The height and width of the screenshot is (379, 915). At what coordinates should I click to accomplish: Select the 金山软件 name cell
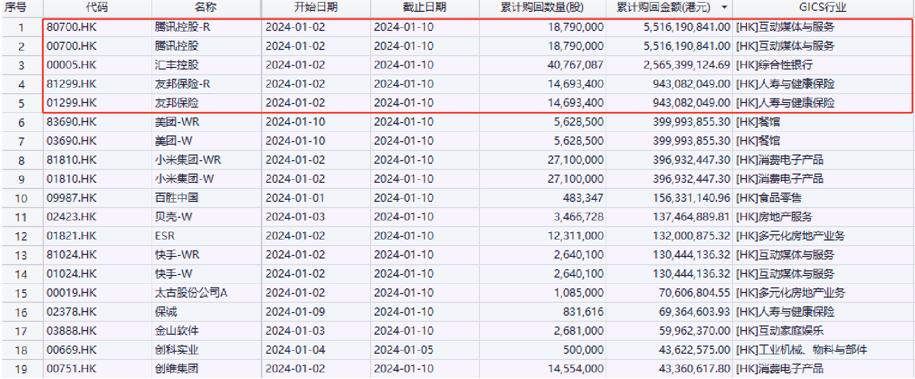coord(177,331)
